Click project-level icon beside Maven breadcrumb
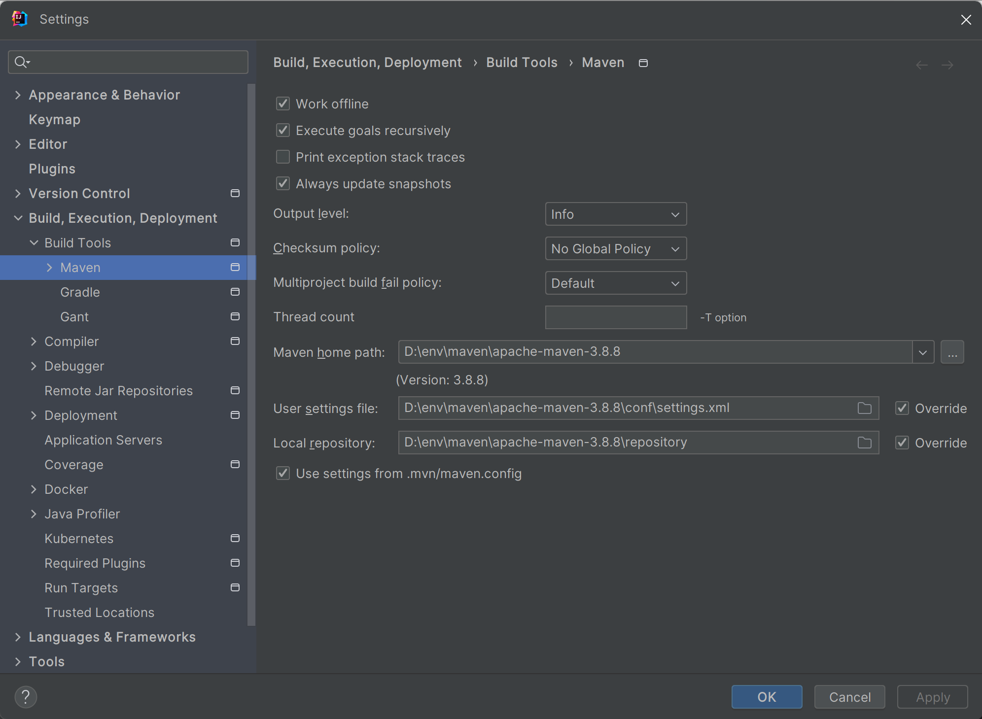982x719 pixels. (643, 63)
